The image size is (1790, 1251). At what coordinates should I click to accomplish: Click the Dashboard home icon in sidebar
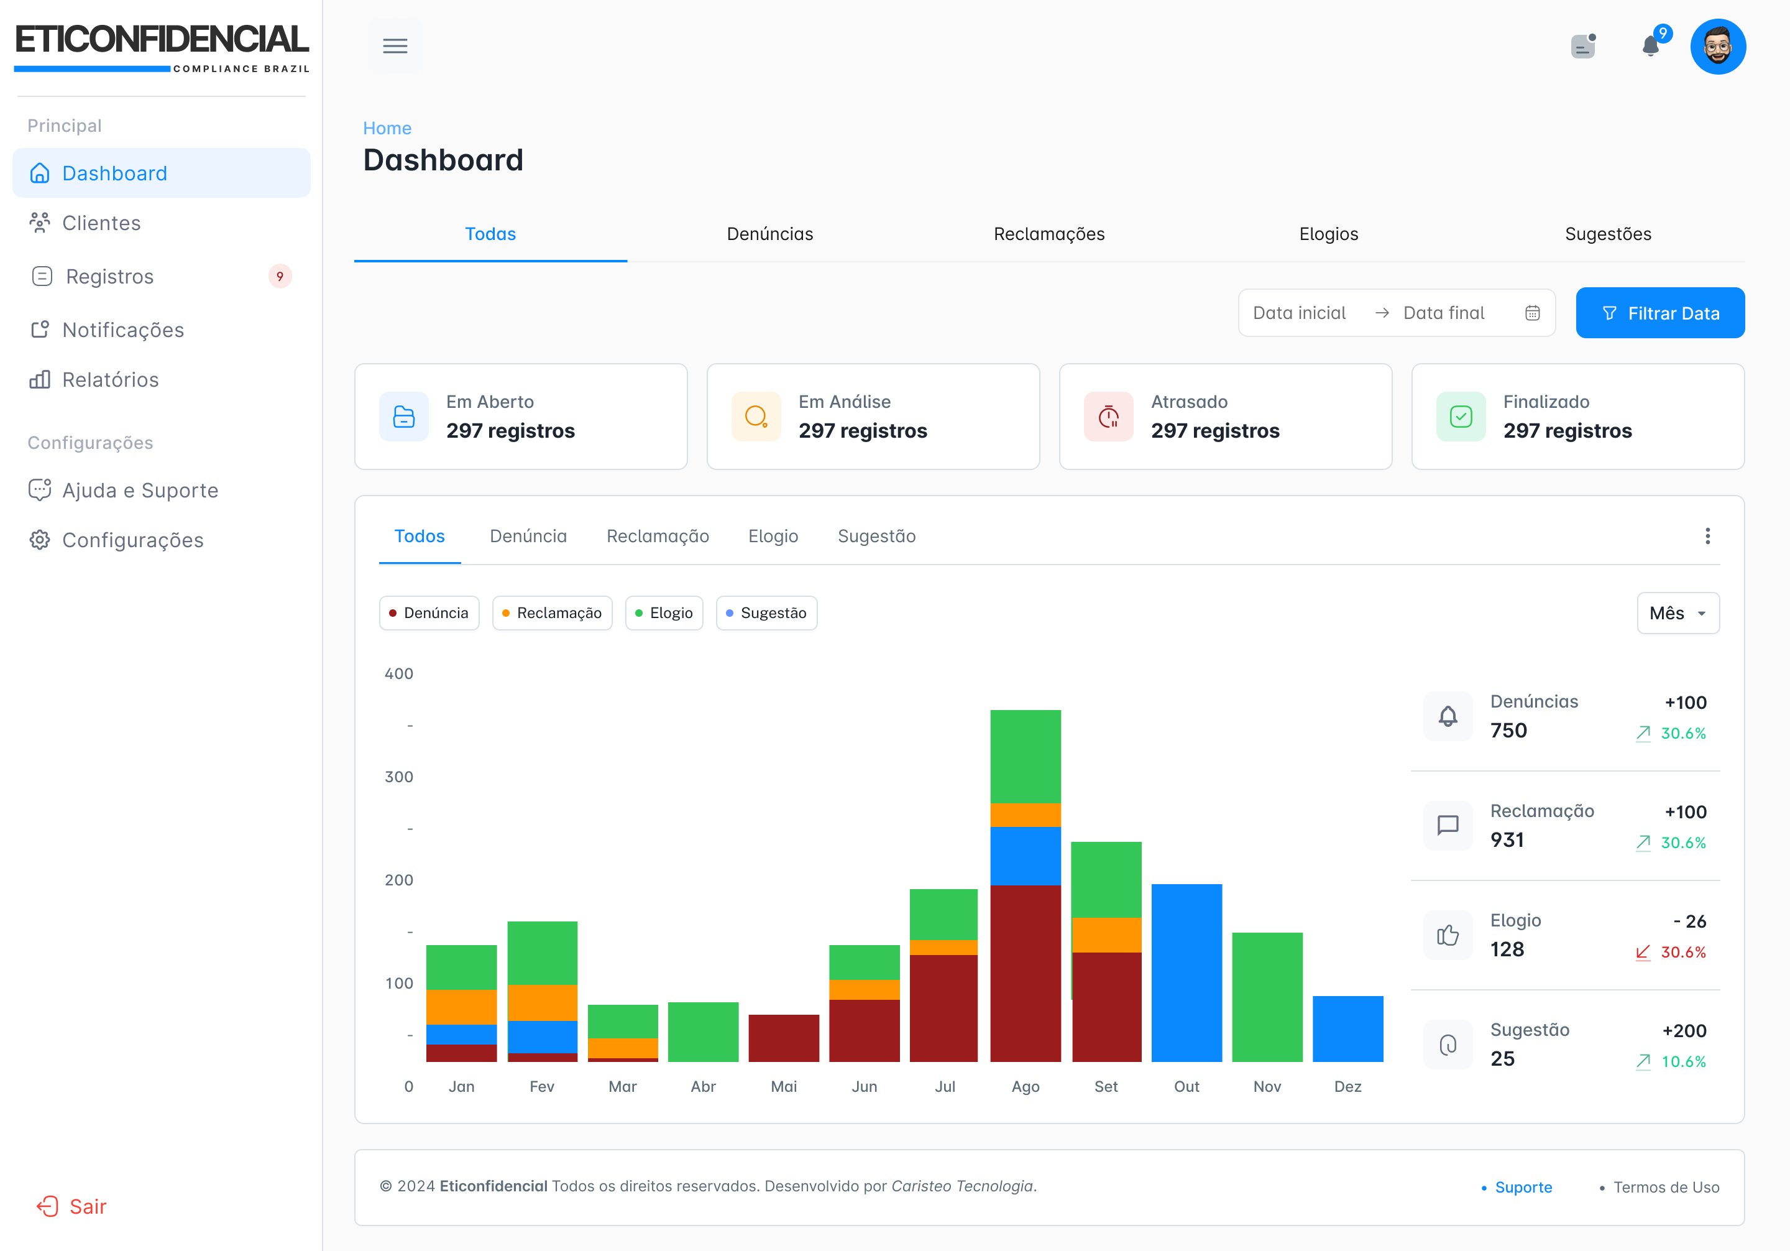tap(40, 173)
